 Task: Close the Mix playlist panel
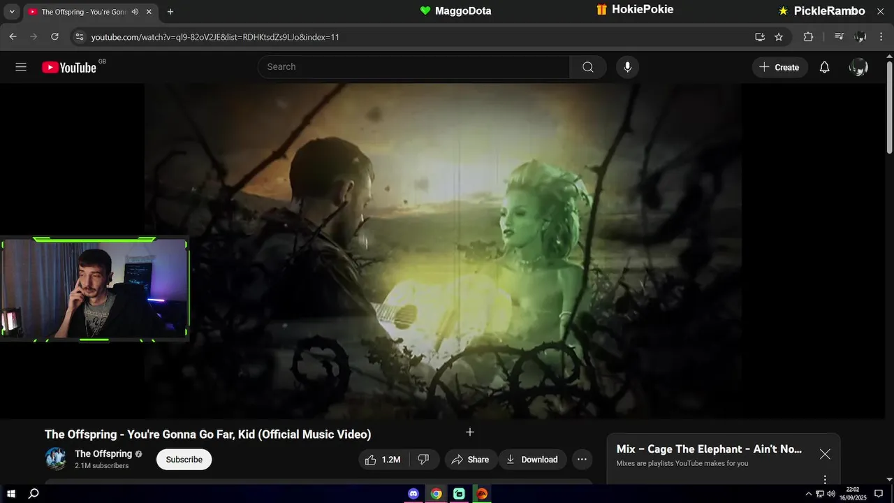(x=825, y=454)
